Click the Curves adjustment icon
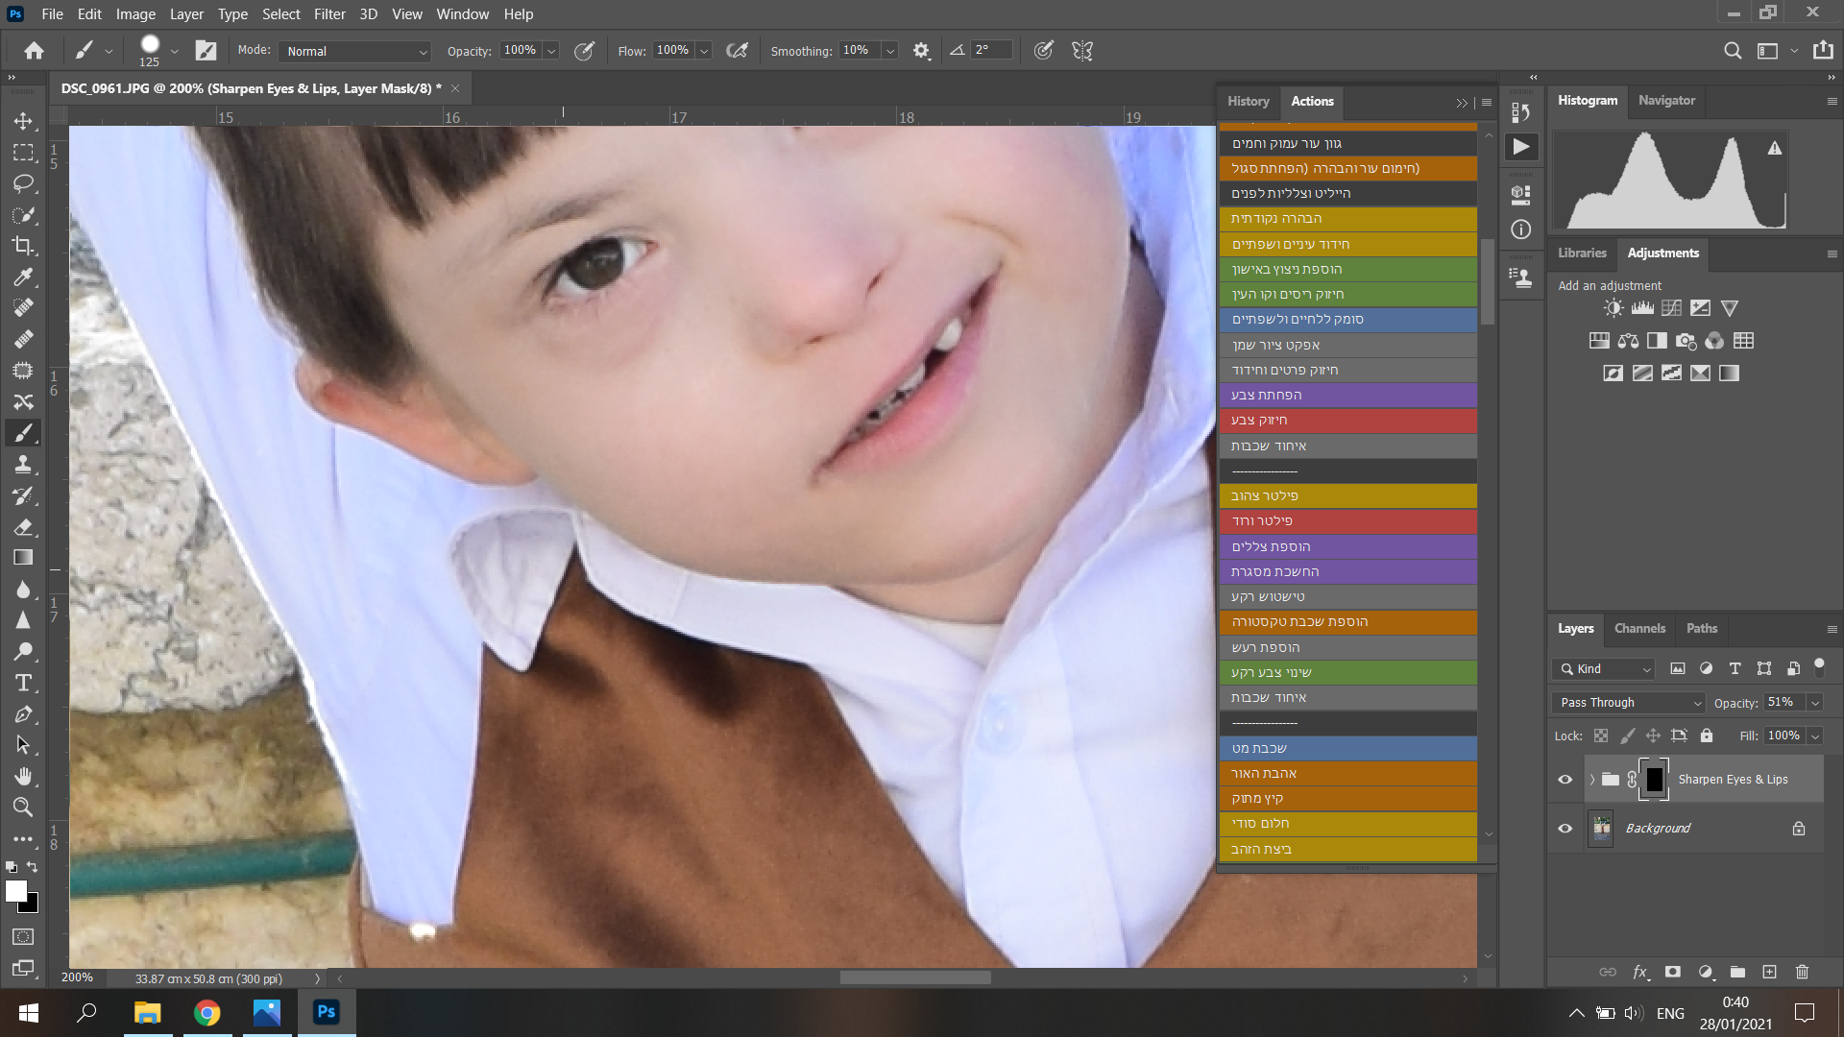 (x=1671, y=308)
